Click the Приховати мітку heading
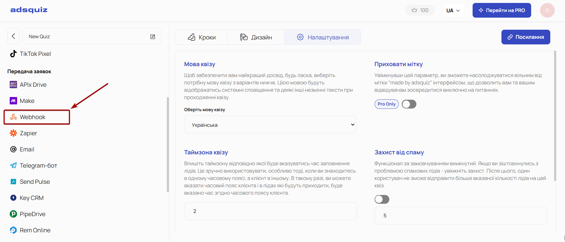This screenshot has height=242, width=565. click(398, 64)
